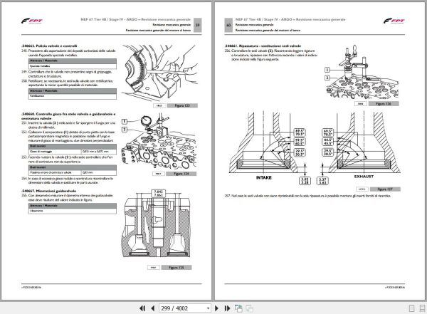
Task: Enable continuous scrolling page view
Action: pyautogui.click(x=422, y=308)
